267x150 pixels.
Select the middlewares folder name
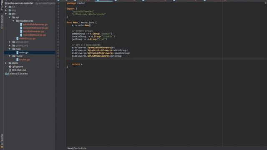click(x=26, y=21)
